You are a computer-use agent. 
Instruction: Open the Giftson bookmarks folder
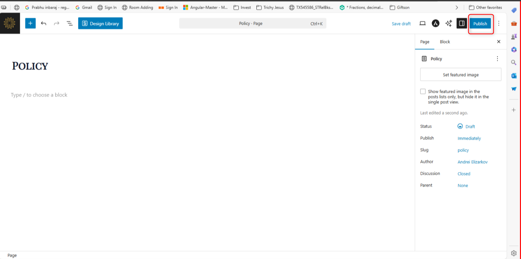(399, 7)
